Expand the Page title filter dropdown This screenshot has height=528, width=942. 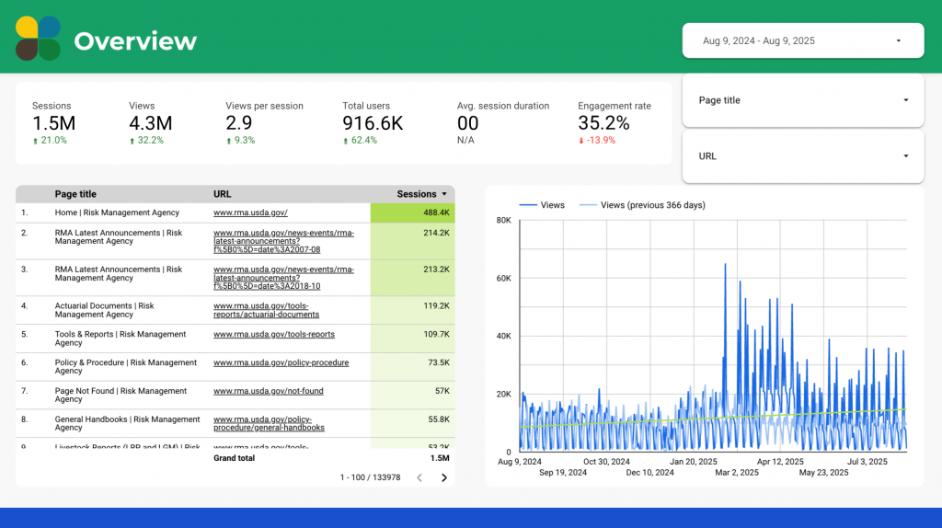point(802,100)
